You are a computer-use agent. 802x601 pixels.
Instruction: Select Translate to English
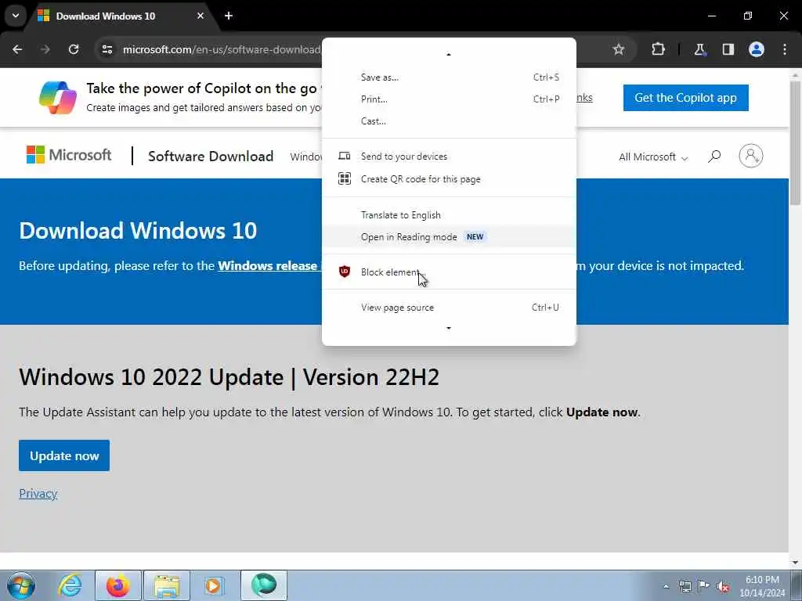point(449,214)
